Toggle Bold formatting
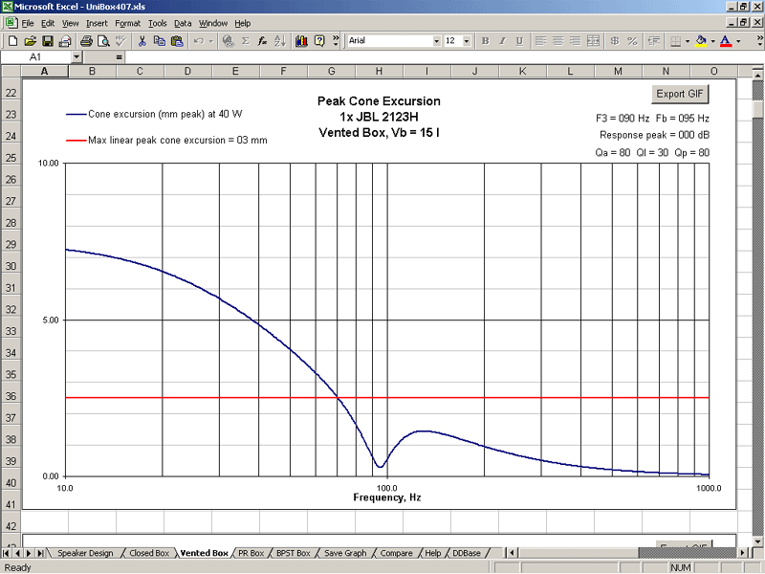Screen dimensions: 765x574 (x=485, y=41)
